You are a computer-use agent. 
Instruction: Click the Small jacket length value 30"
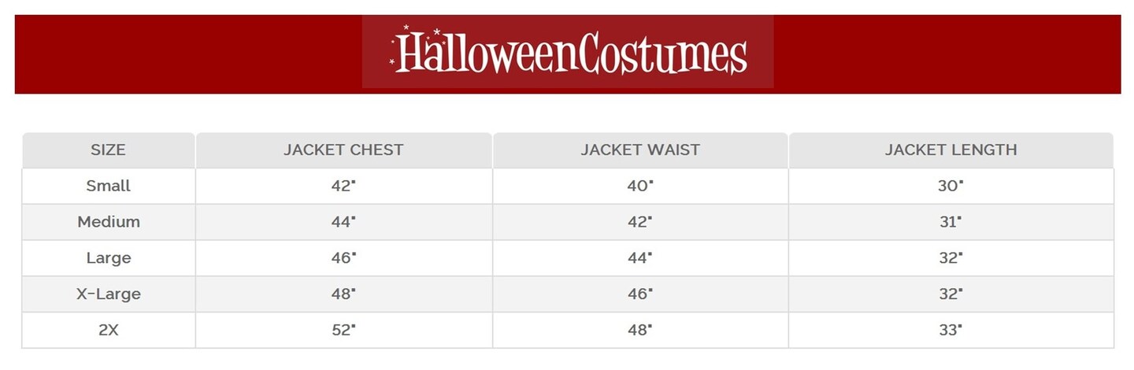pos(951,186)
